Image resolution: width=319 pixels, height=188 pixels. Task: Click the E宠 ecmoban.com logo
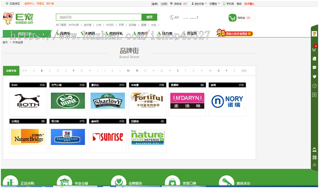[x=18, y=18]
